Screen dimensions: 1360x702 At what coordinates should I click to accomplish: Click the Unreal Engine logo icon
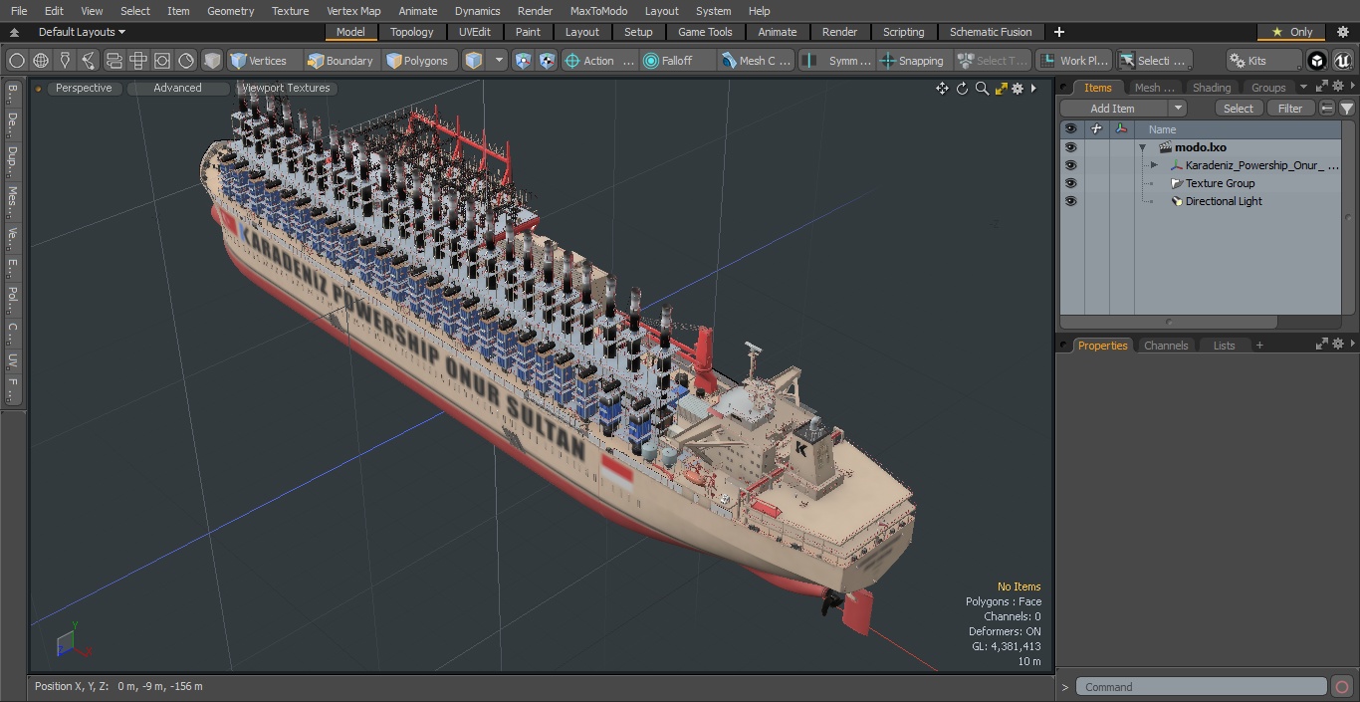1342,61
